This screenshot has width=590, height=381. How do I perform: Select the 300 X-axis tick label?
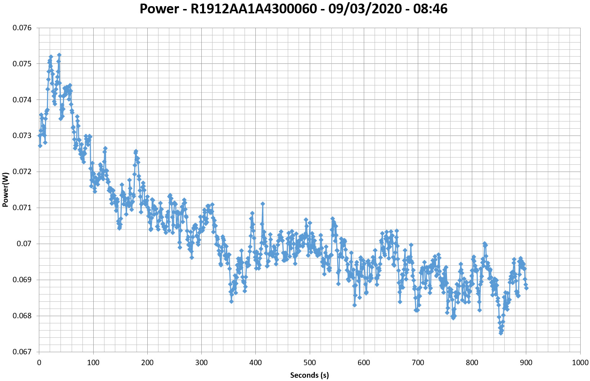[x=201, y=363]
